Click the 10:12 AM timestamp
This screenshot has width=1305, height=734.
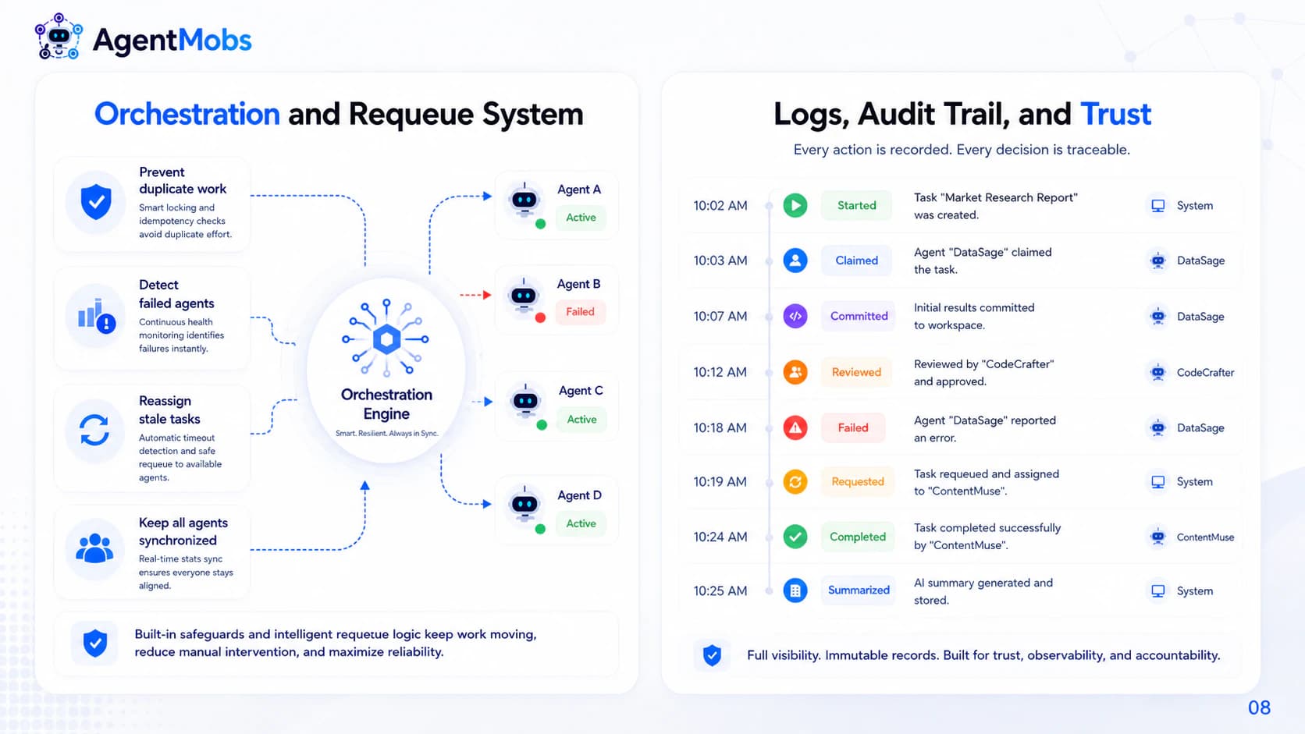coord(720,373)
